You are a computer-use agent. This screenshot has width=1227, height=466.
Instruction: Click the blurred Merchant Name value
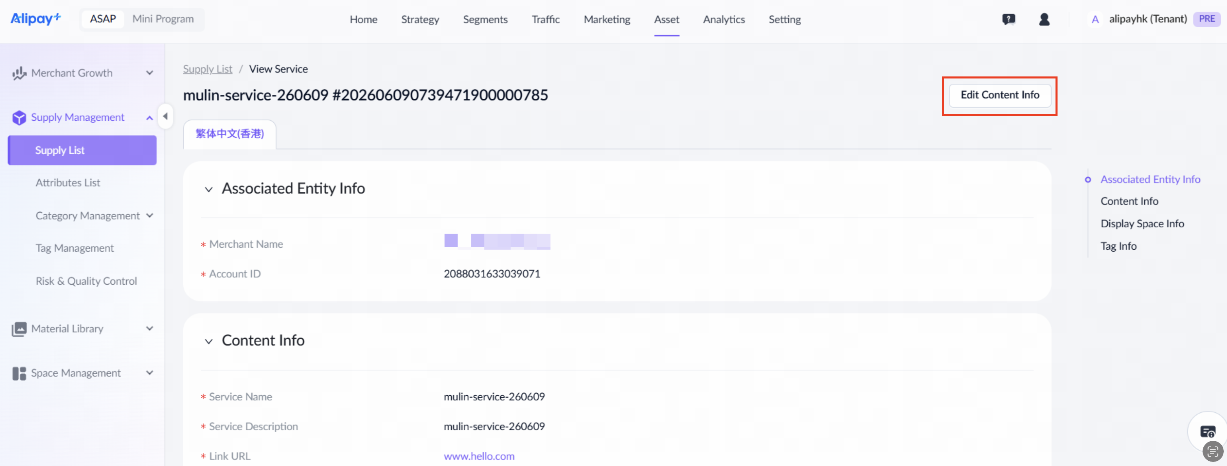[497, 242]
